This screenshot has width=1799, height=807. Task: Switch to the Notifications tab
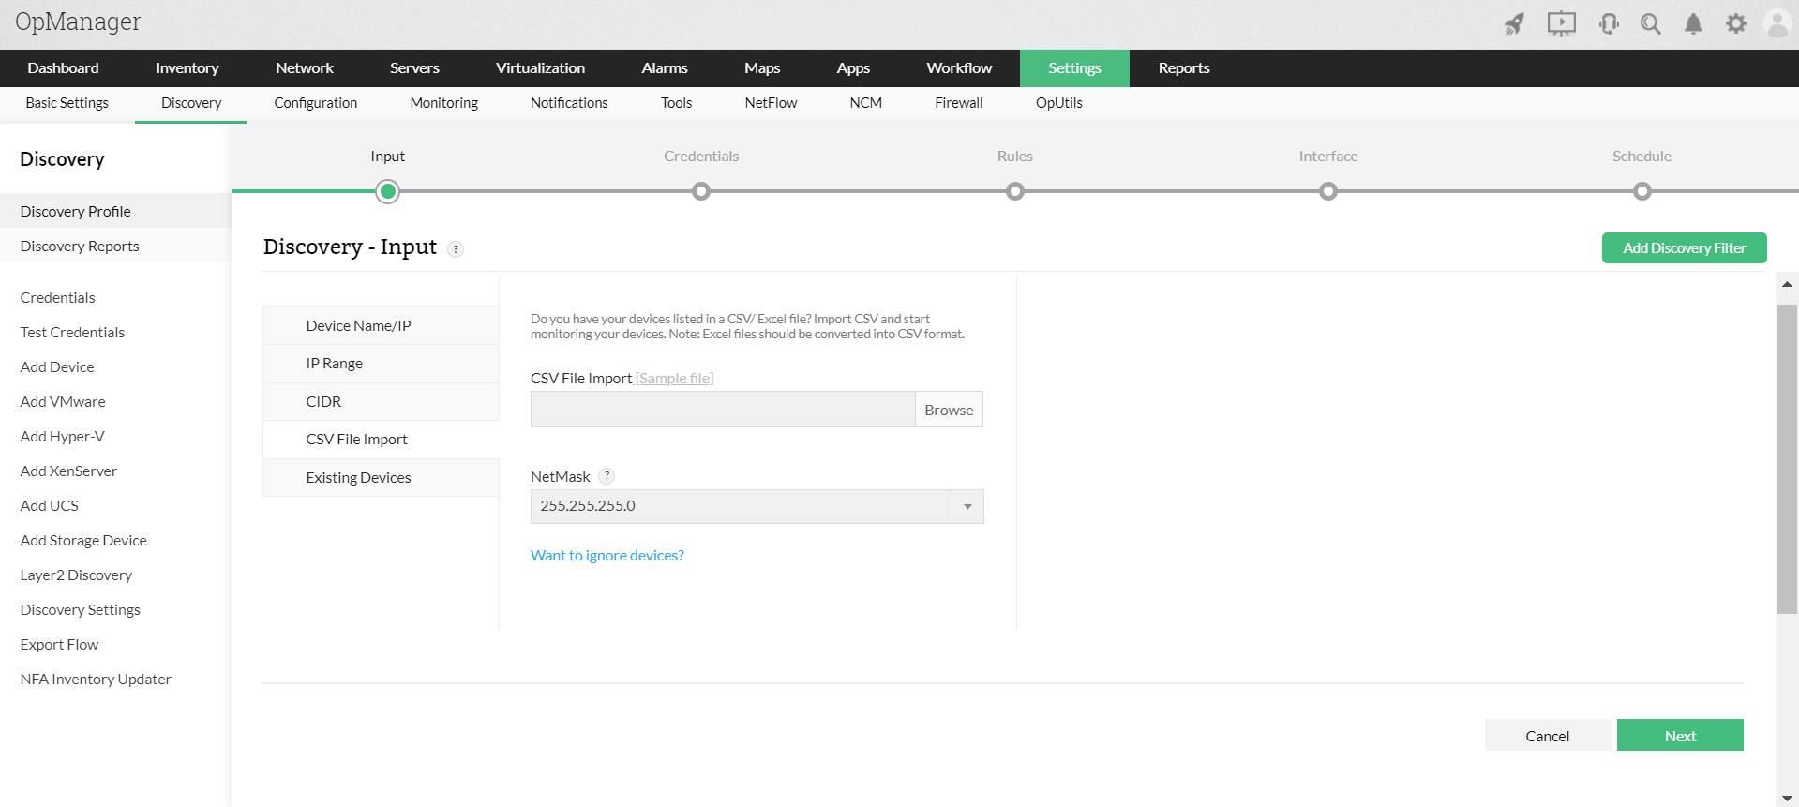(x=569, y=103)
